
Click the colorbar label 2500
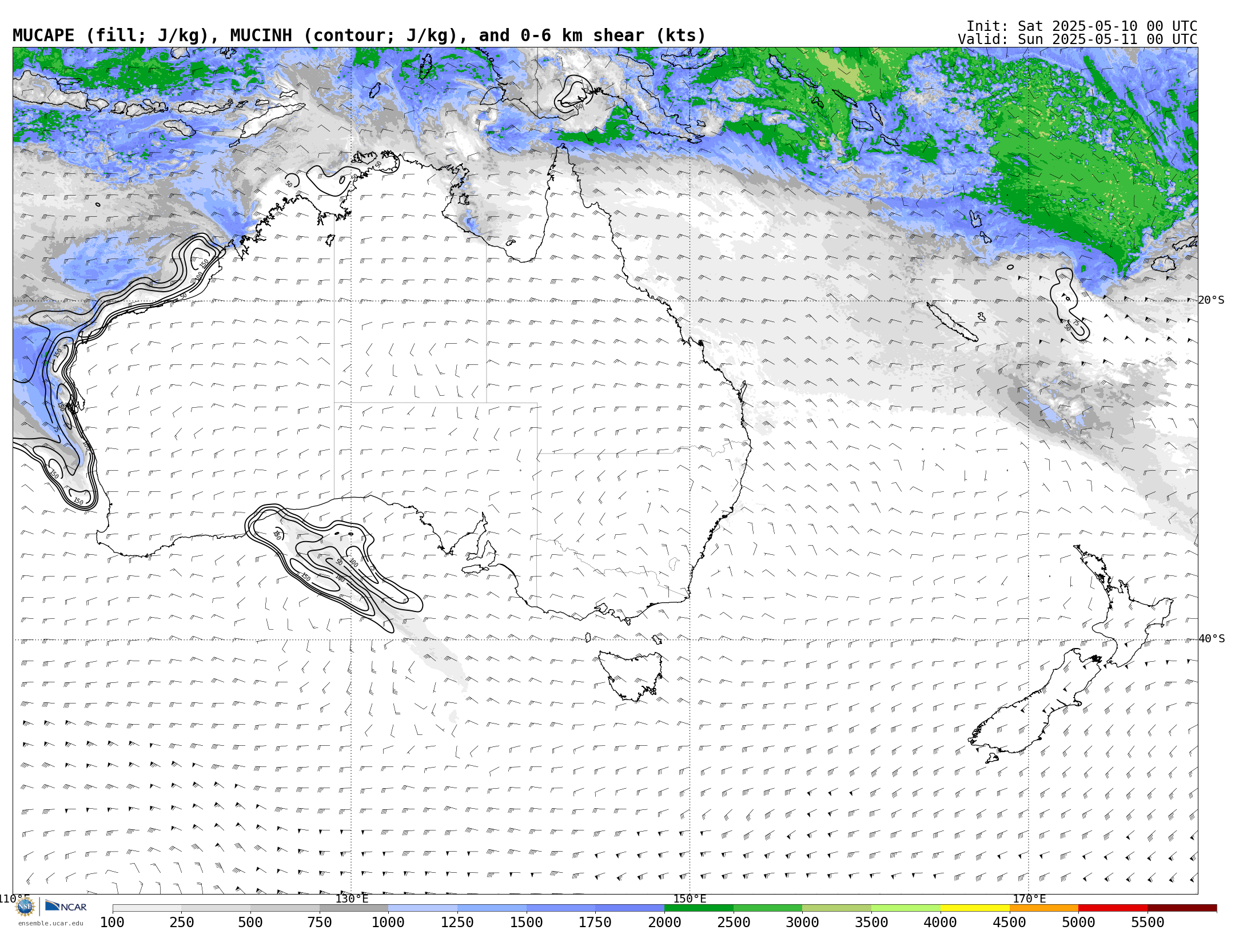[734, 923]
